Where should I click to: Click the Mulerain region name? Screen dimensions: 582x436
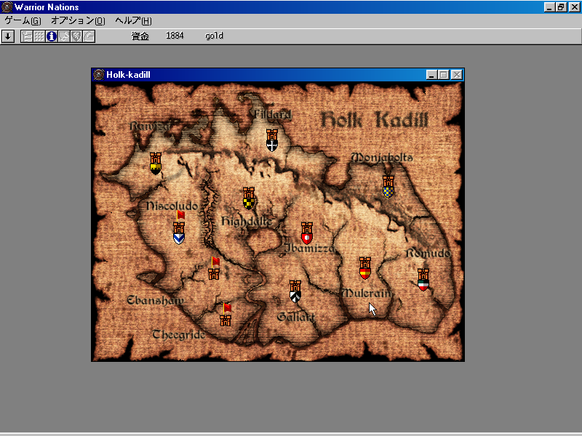click(x=367, y=293)
